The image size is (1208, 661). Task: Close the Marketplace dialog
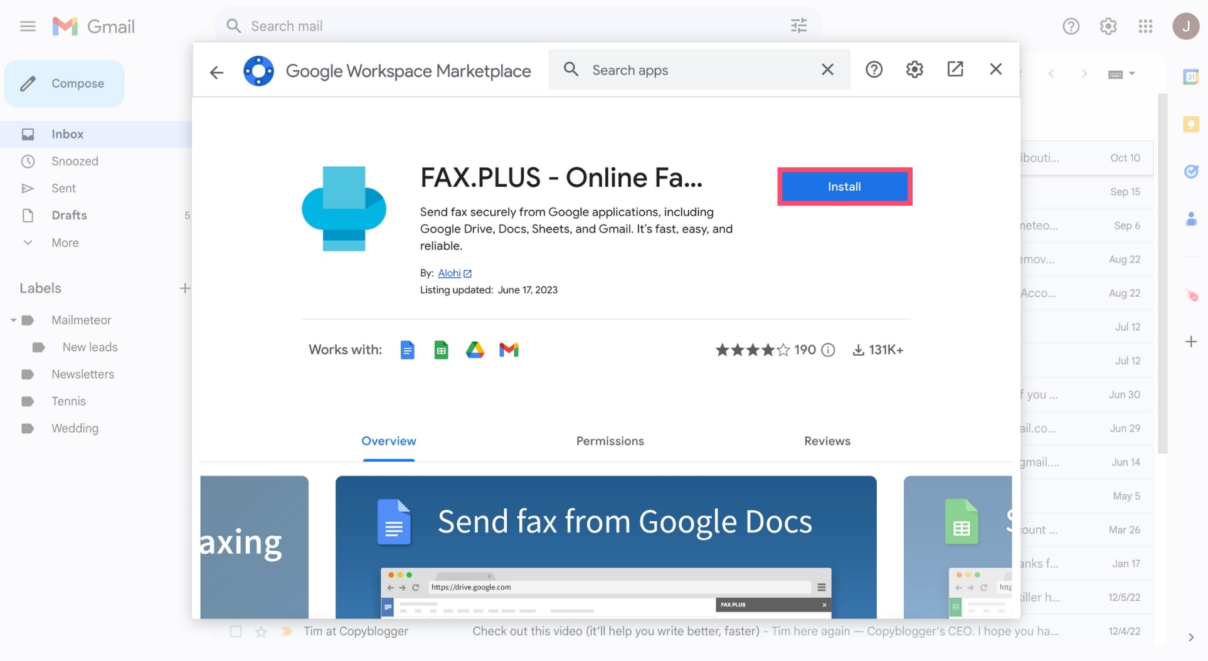click(995, 69)
